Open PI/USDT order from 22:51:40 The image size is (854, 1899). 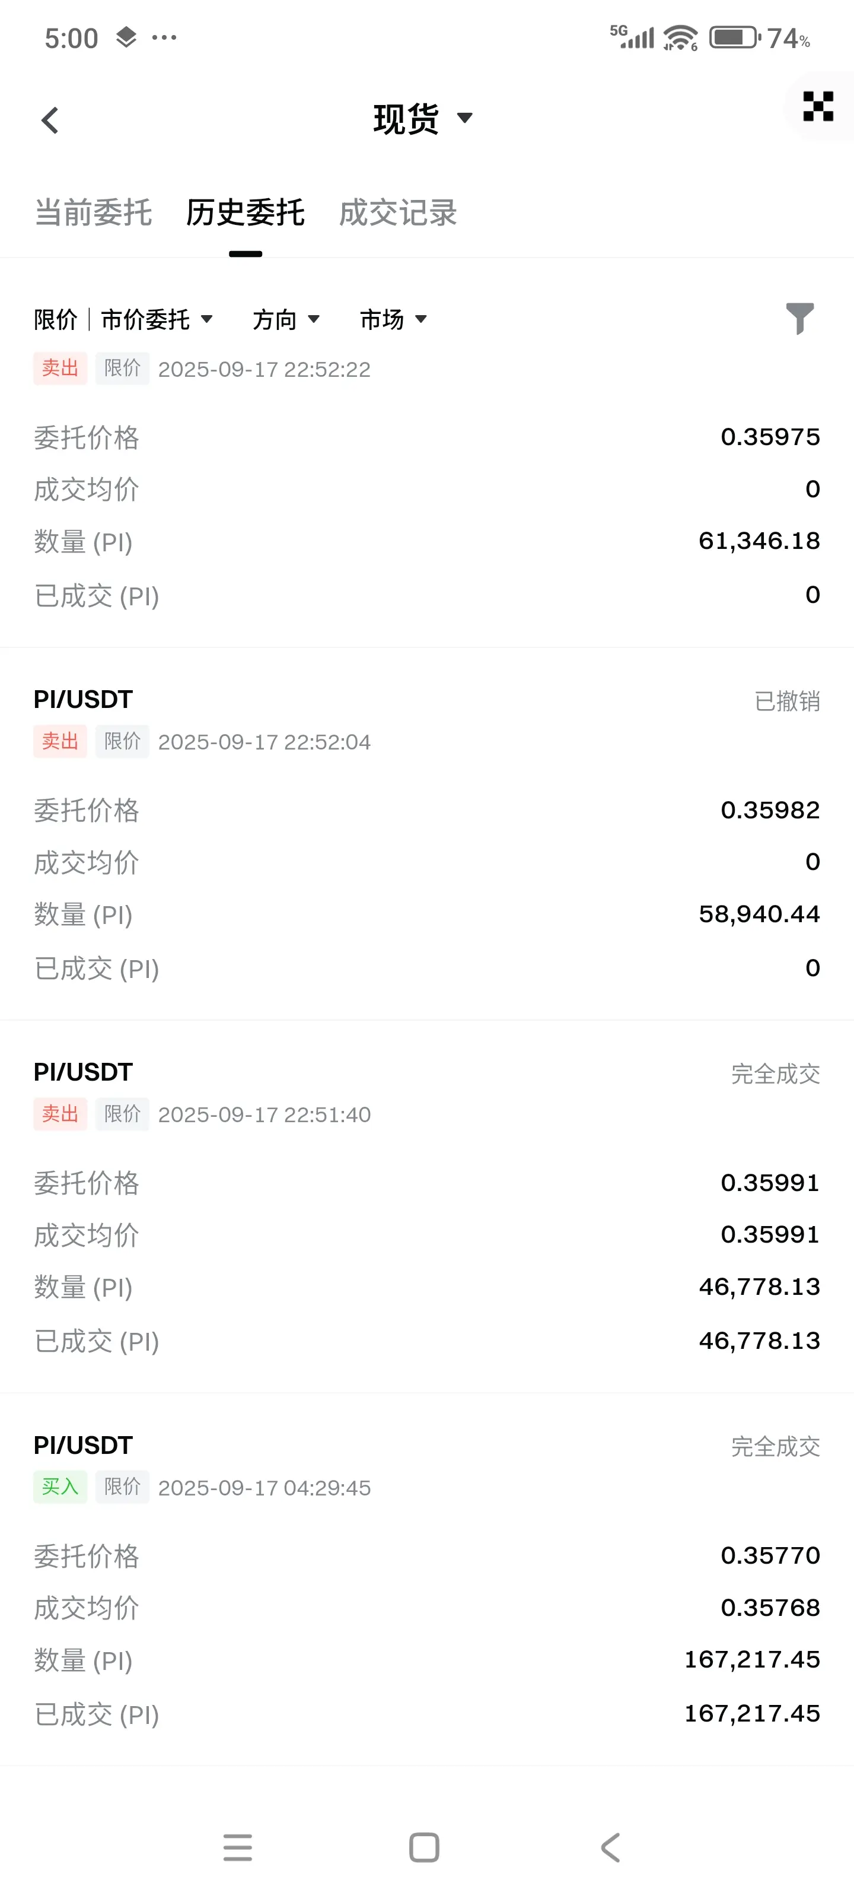(426, 1207)
